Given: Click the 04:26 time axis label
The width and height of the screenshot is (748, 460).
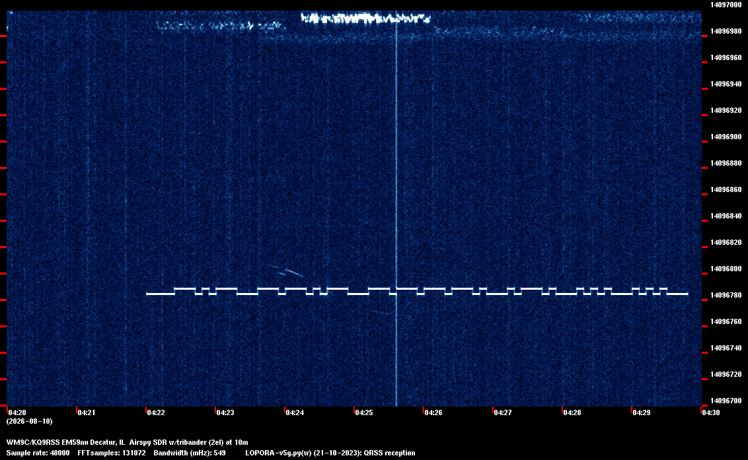Looking at the screenshot, I should pyautogui.click(x=433, y=412).
